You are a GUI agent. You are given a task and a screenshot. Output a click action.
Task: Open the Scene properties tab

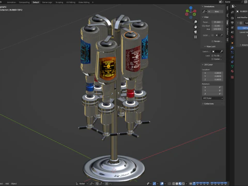pos(233,32)
